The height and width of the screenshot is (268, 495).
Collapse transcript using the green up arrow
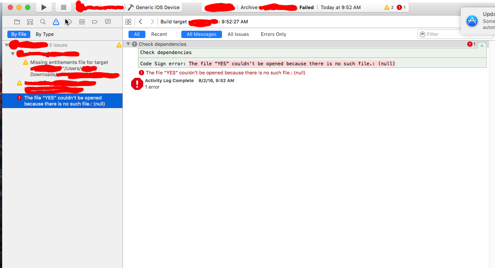(x=482, y=45)
